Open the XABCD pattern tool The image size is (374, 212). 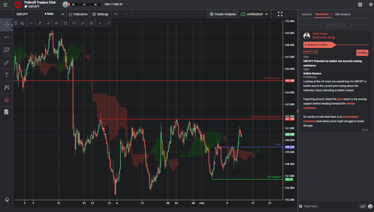click(6, 87)
